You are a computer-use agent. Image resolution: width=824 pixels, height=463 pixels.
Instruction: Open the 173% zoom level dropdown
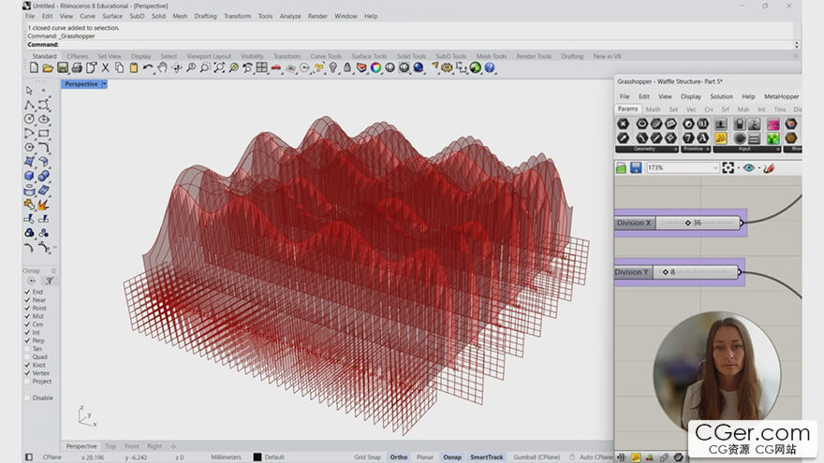tap(716, 167)
